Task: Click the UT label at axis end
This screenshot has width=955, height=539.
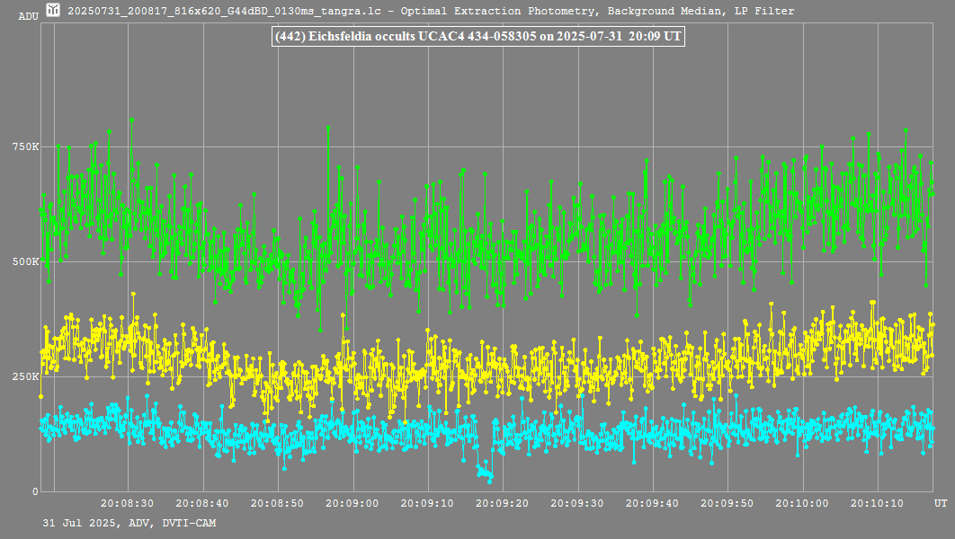Action: [940, 504]
